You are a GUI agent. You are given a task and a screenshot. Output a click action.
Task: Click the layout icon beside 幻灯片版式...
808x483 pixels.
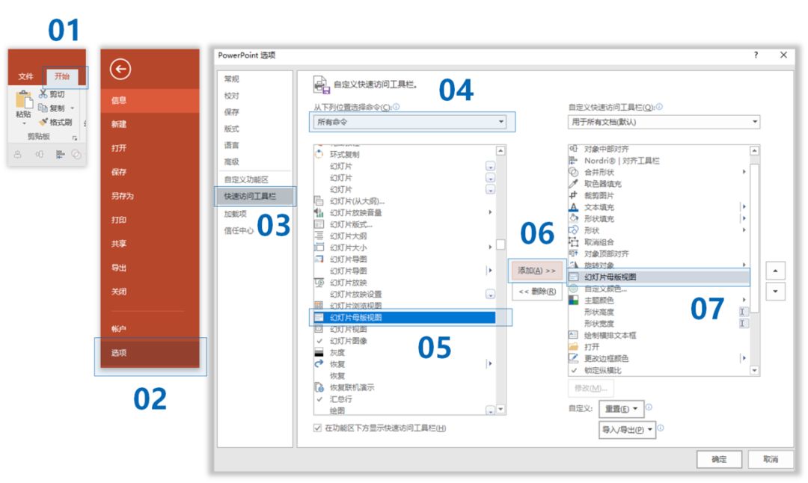coord(319,224)
